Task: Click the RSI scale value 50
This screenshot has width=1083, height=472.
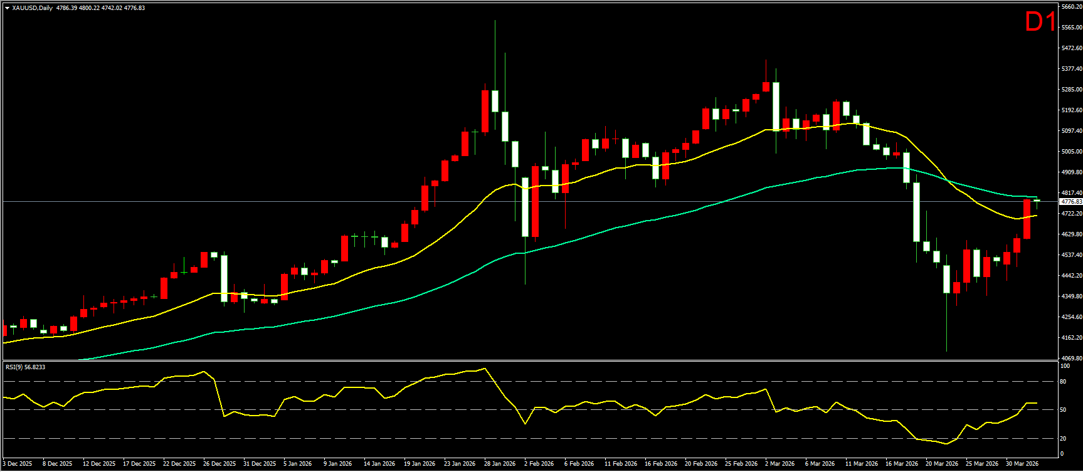Action: [x=1063, y=410]
